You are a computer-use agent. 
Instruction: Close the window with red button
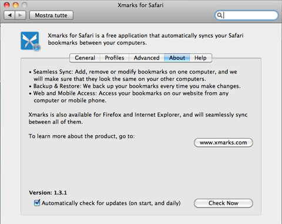point(7,5)
